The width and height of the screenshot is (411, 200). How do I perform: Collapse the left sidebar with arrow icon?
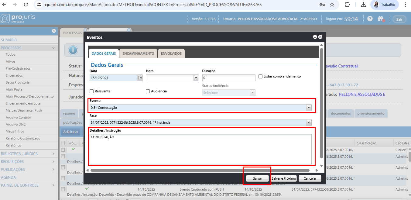(x=54, y=31)
